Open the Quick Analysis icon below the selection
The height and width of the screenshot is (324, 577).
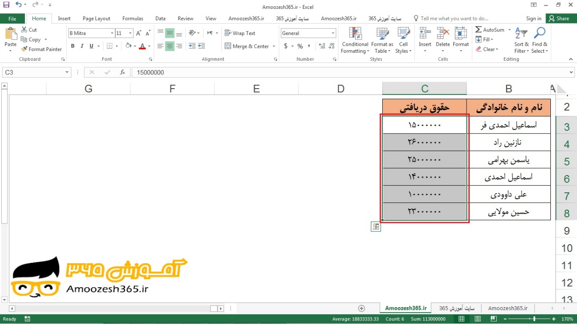[x=376, y=227]
